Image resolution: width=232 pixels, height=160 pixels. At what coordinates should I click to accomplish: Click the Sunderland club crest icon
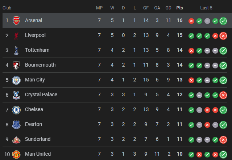click(17, 139)
